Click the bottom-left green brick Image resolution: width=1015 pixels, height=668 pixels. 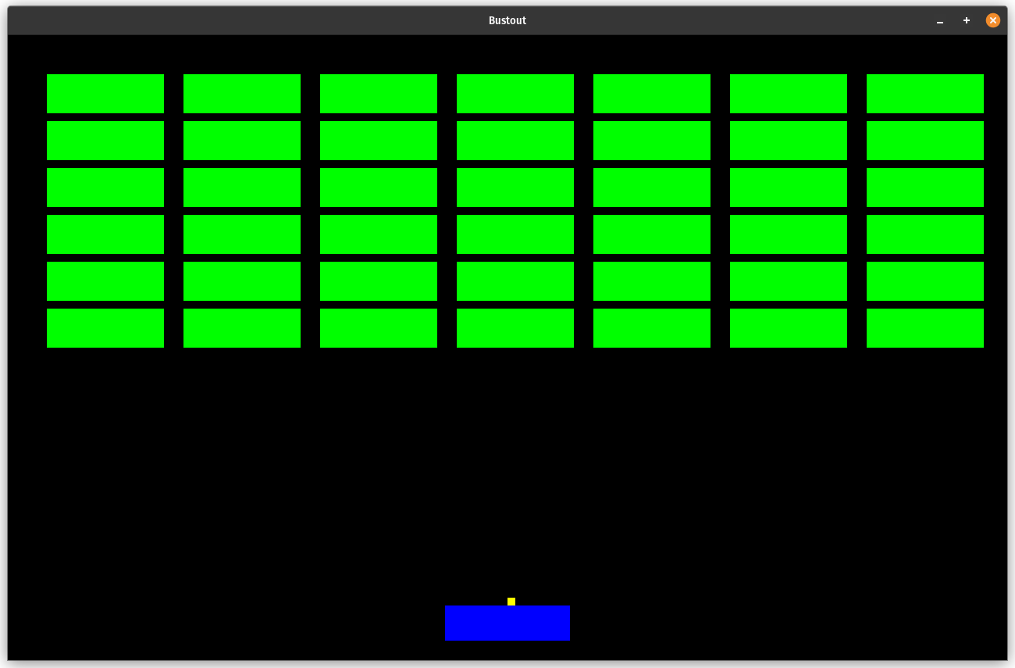[x=105, y=328]
